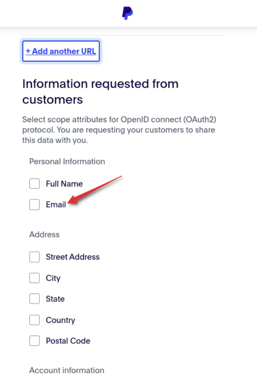The height and width of the screenshot is (380, 257).
Task: Click the OpenID connect scope description text
Action: (119, 130)
